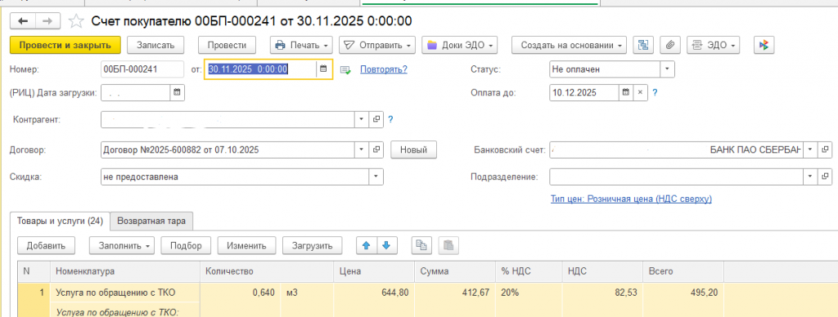Expand the Банковский счет dropdown arrow
This screenshot has height=317, width=838.
click(811, 150)
